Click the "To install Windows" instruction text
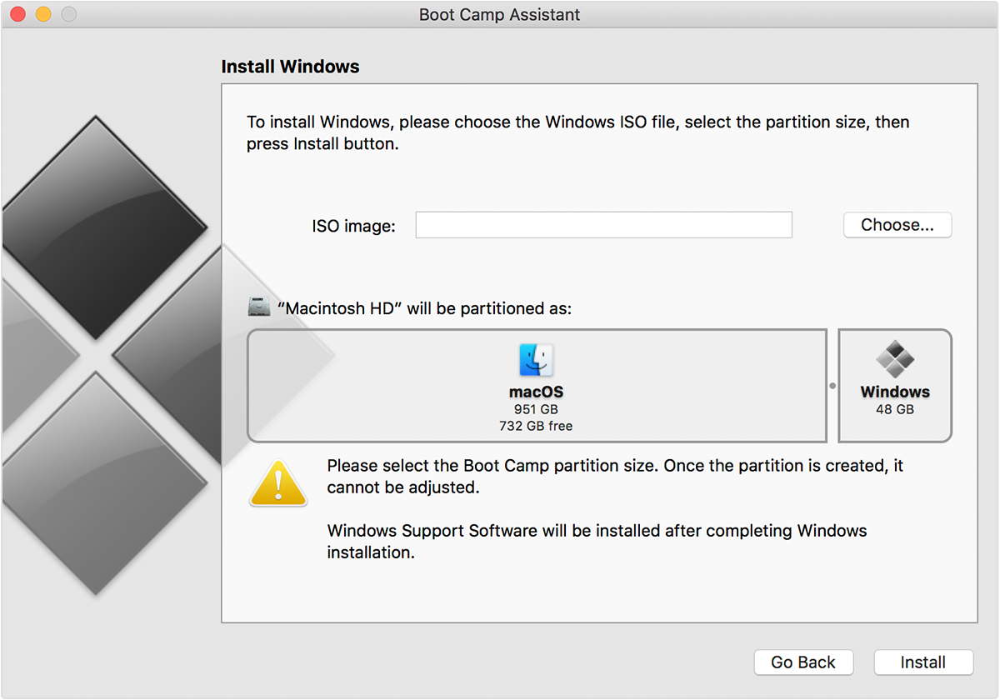This screenshot has width=1000, height=700. pos(578,132)
